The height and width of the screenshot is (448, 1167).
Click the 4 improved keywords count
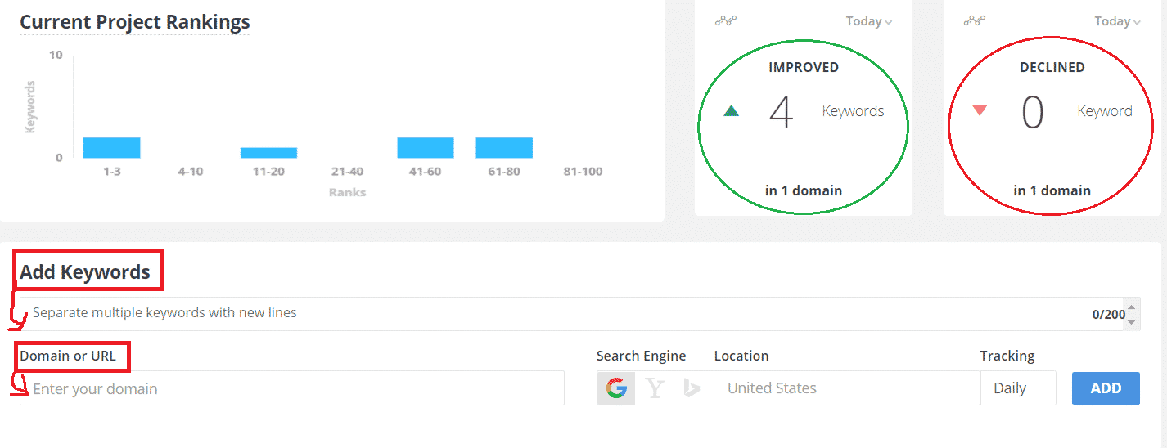pyautogui.click(x=782, y=112)
